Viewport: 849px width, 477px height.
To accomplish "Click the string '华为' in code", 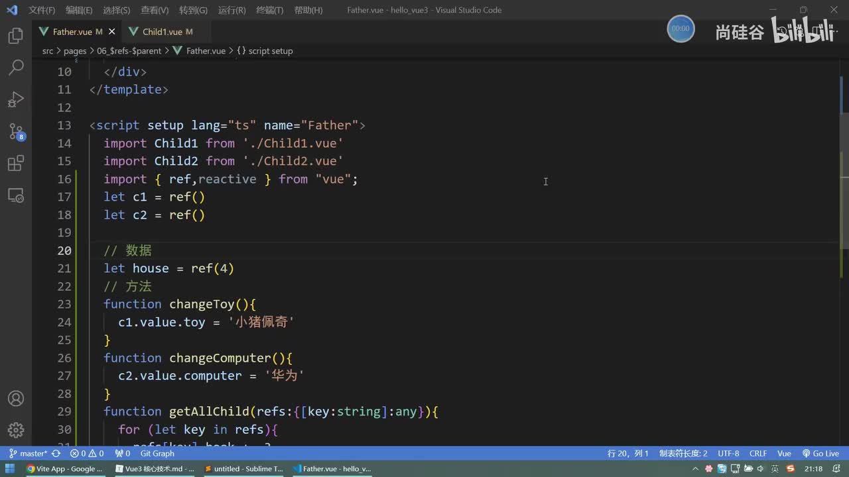I will (x=283, y=376).
